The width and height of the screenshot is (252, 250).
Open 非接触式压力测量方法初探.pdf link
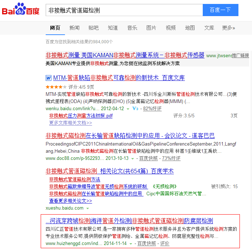[x=81, y=116]
